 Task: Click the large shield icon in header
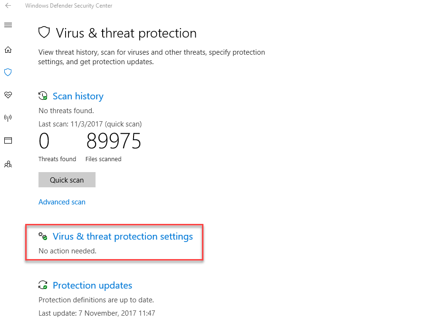tap(44, 33)
